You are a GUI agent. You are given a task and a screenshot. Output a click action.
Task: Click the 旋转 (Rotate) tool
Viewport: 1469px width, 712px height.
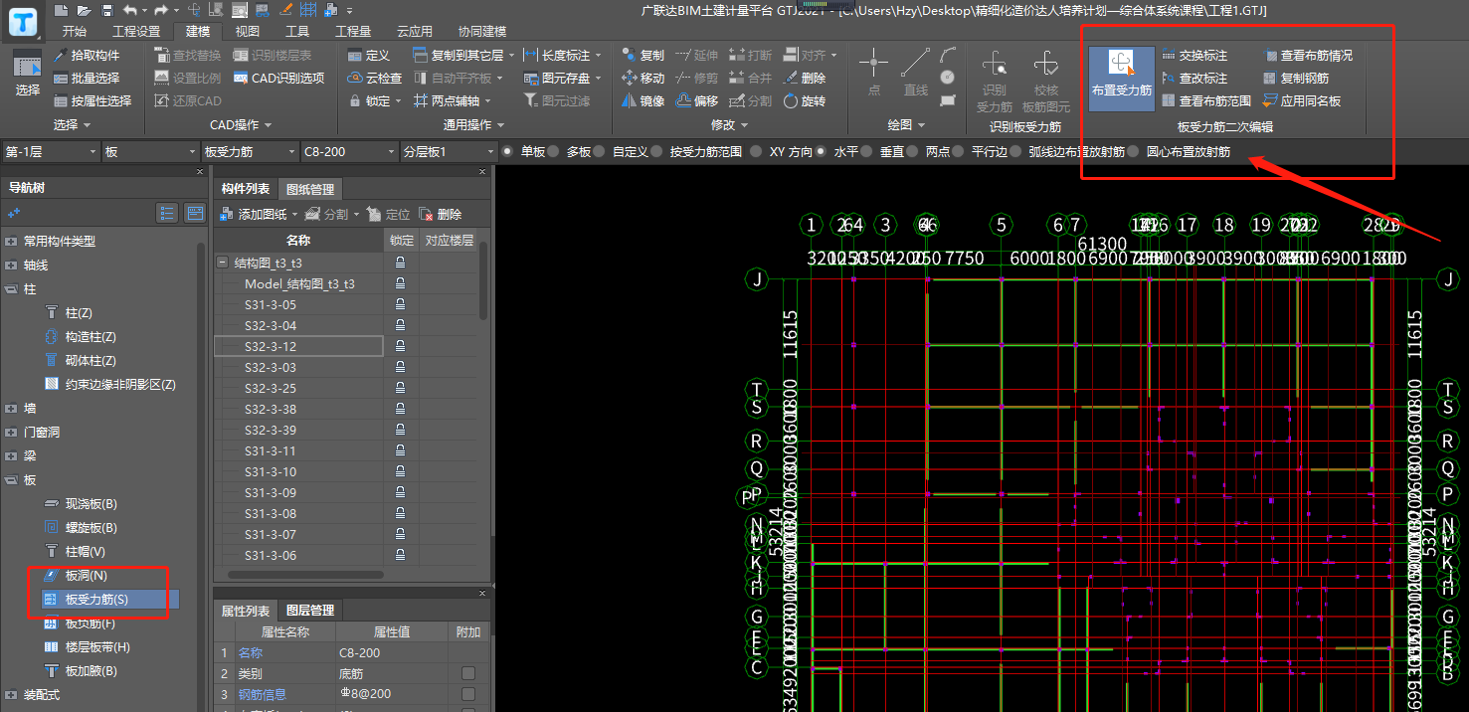click(x=805, y=100)
